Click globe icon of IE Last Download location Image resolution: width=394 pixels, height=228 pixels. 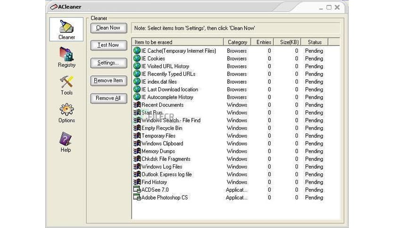click(x=137, y=89)
